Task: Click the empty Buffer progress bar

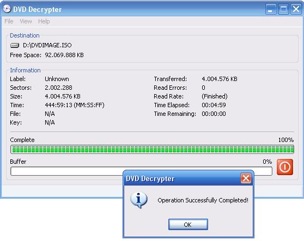Action: coord(141,171)
